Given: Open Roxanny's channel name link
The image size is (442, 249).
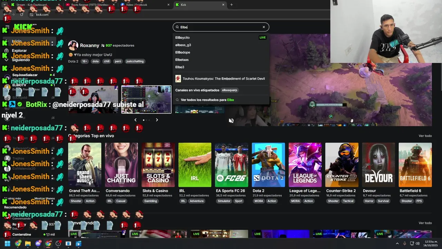Looking at the screenshot, I should 89,45.
